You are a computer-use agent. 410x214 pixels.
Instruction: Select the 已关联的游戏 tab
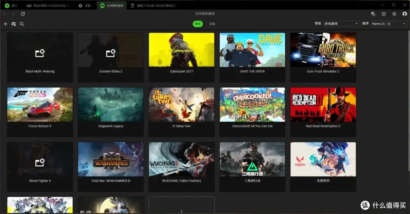(x=112, y=5)
